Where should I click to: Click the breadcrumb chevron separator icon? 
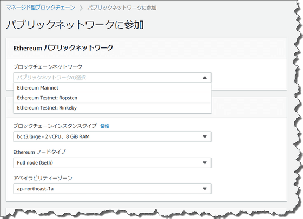tap(81, 8)
